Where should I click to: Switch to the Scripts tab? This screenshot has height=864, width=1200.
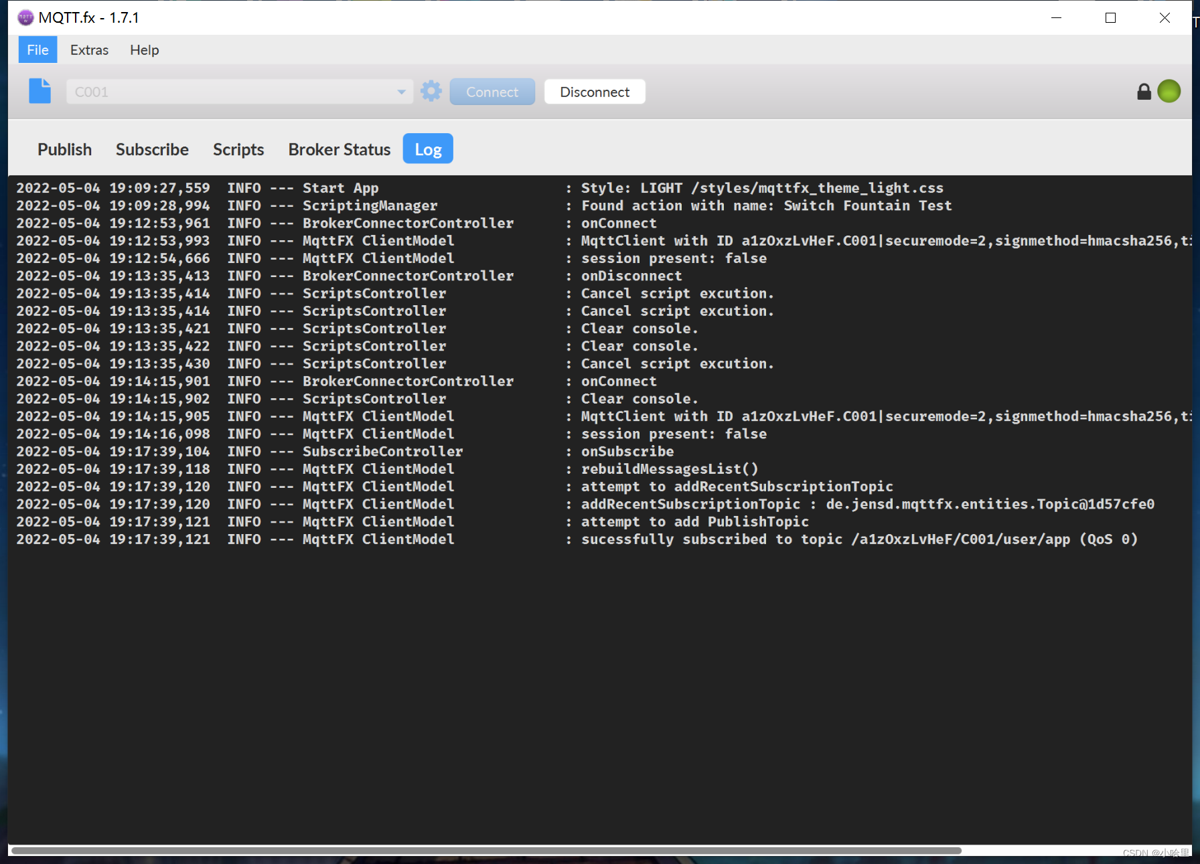coord(238,149)
